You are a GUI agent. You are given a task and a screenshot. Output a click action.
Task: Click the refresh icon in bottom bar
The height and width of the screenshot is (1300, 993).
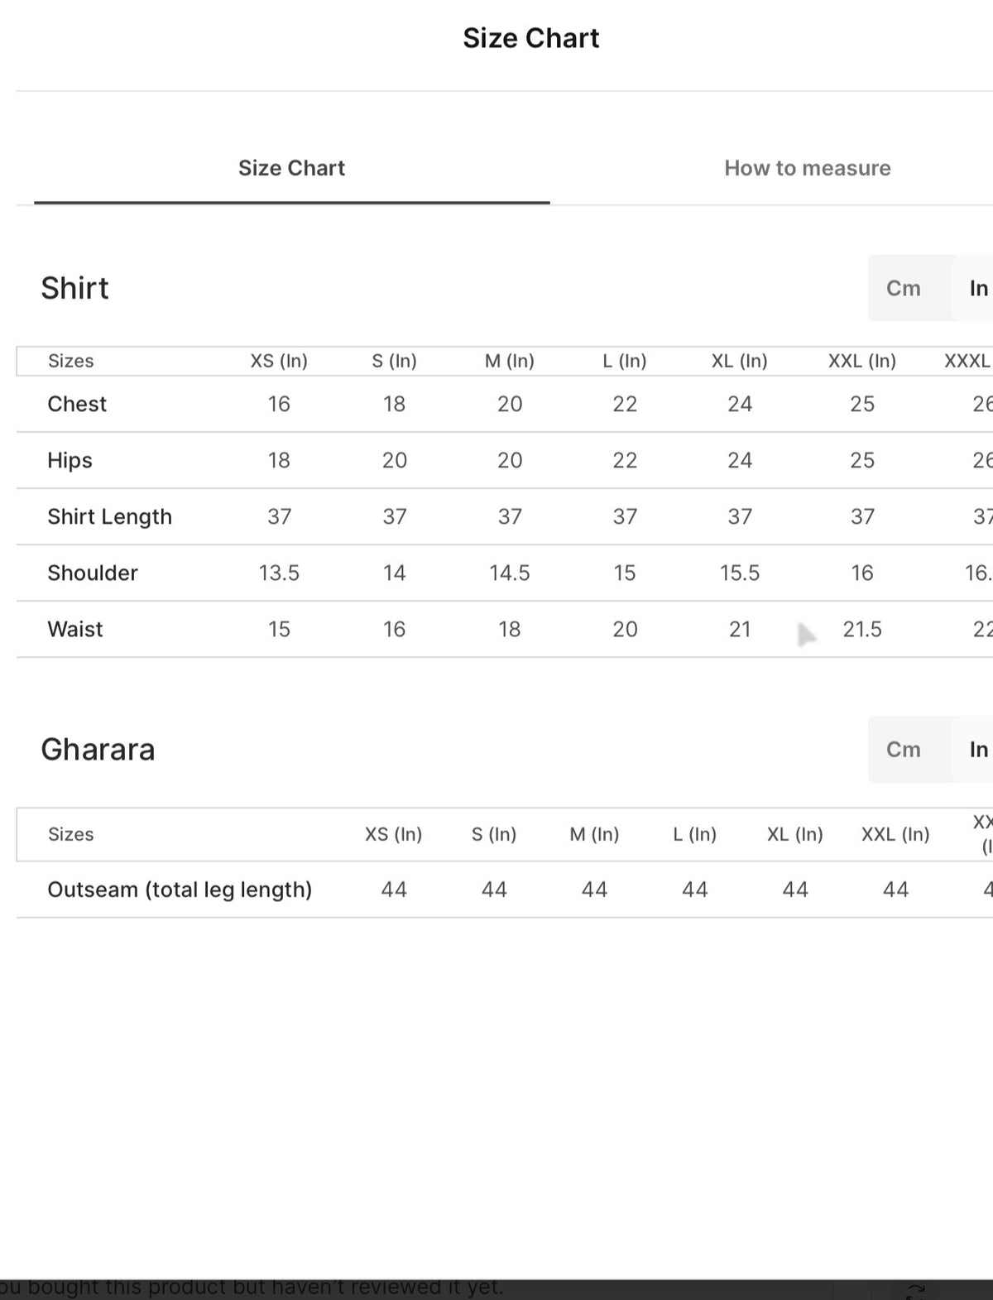916,1291
